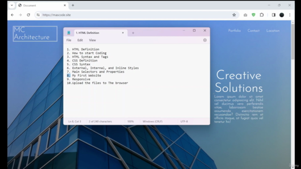Open Notepad settings gear icon
301x169 pixels.
205,40
